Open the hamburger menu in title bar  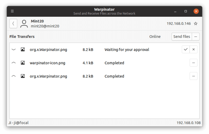click(x=12, y=11)
